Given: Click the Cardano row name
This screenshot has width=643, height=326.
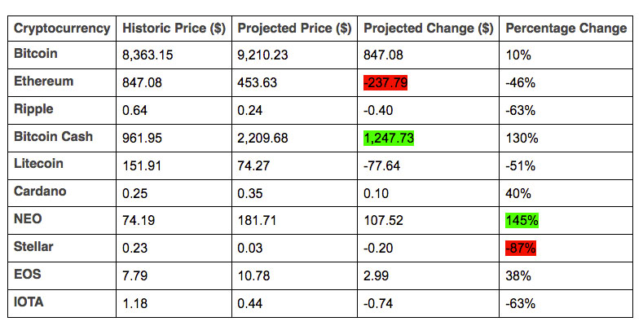Looking at the screenshot, I should tap(40, 192).
